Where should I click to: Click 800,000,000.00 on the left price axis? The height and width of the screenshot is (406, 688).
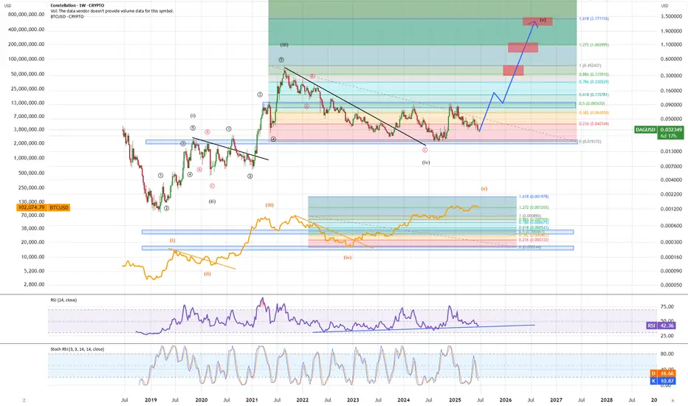tap(27, 15)
